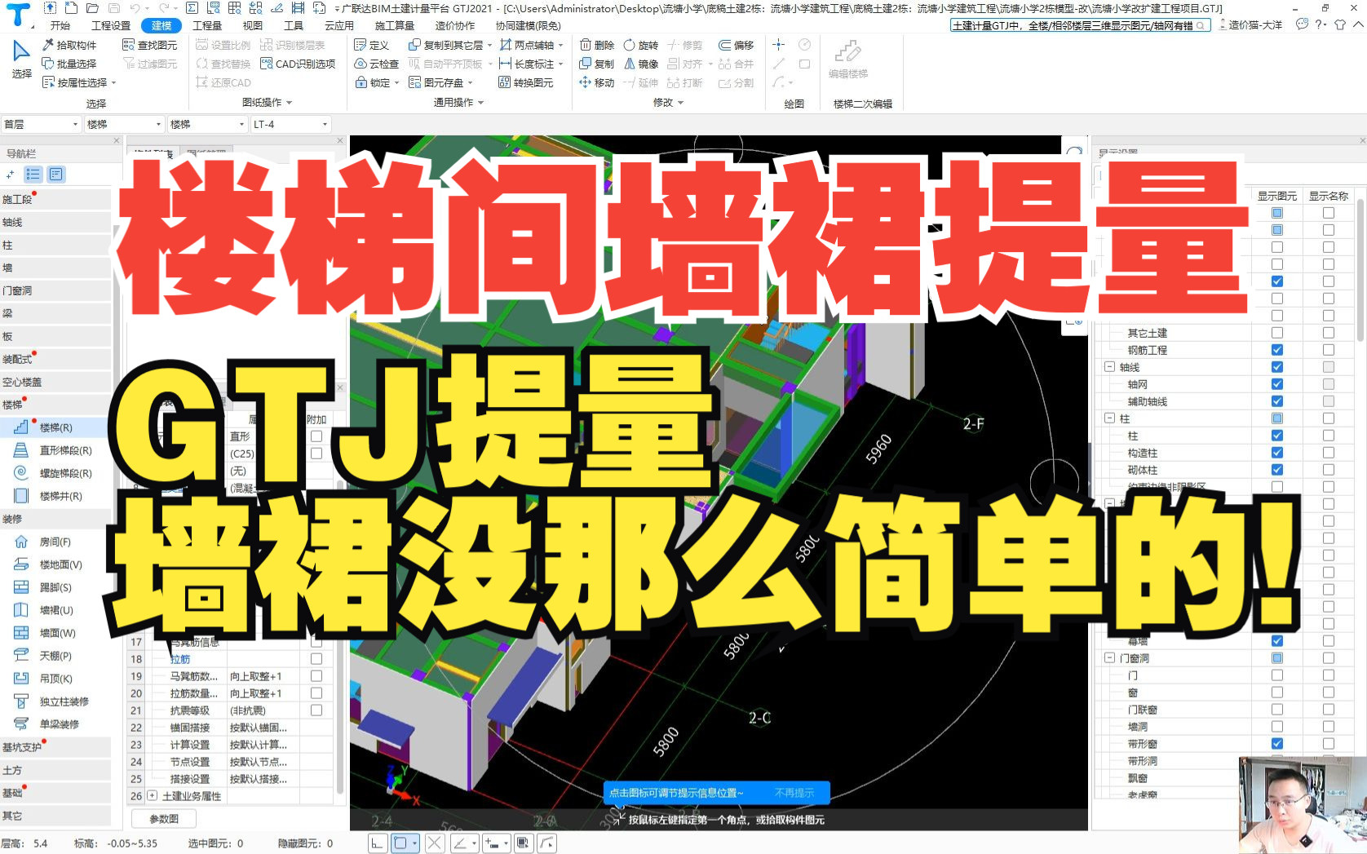Use the 旋转 rotate tool
The height and width of the screenshot is (854, 1367).
click(640, 45)
